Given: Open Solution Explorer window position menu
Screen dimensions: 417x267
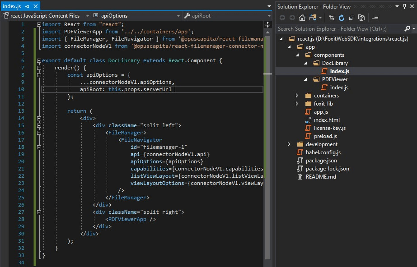Looking at the screenshot, I should coord(397,7).
